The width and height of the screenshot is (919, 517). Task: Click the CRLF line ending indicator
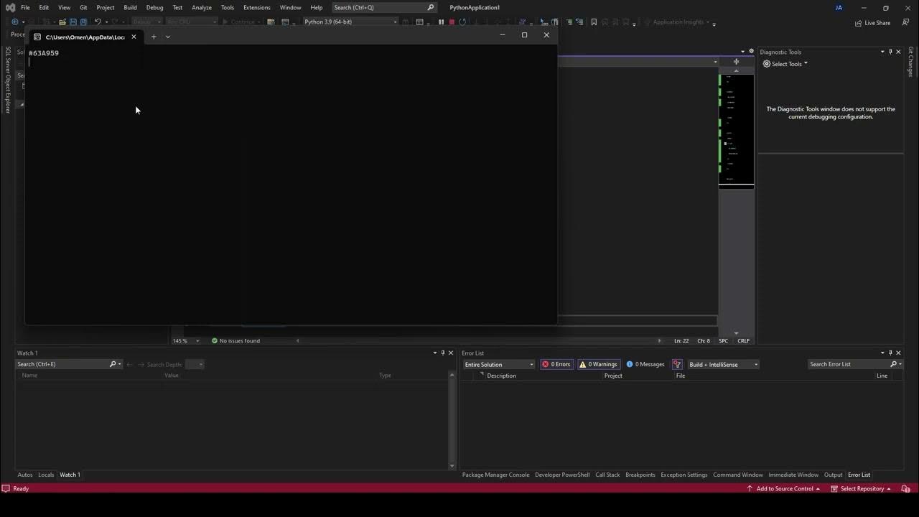tap(743, 340)
